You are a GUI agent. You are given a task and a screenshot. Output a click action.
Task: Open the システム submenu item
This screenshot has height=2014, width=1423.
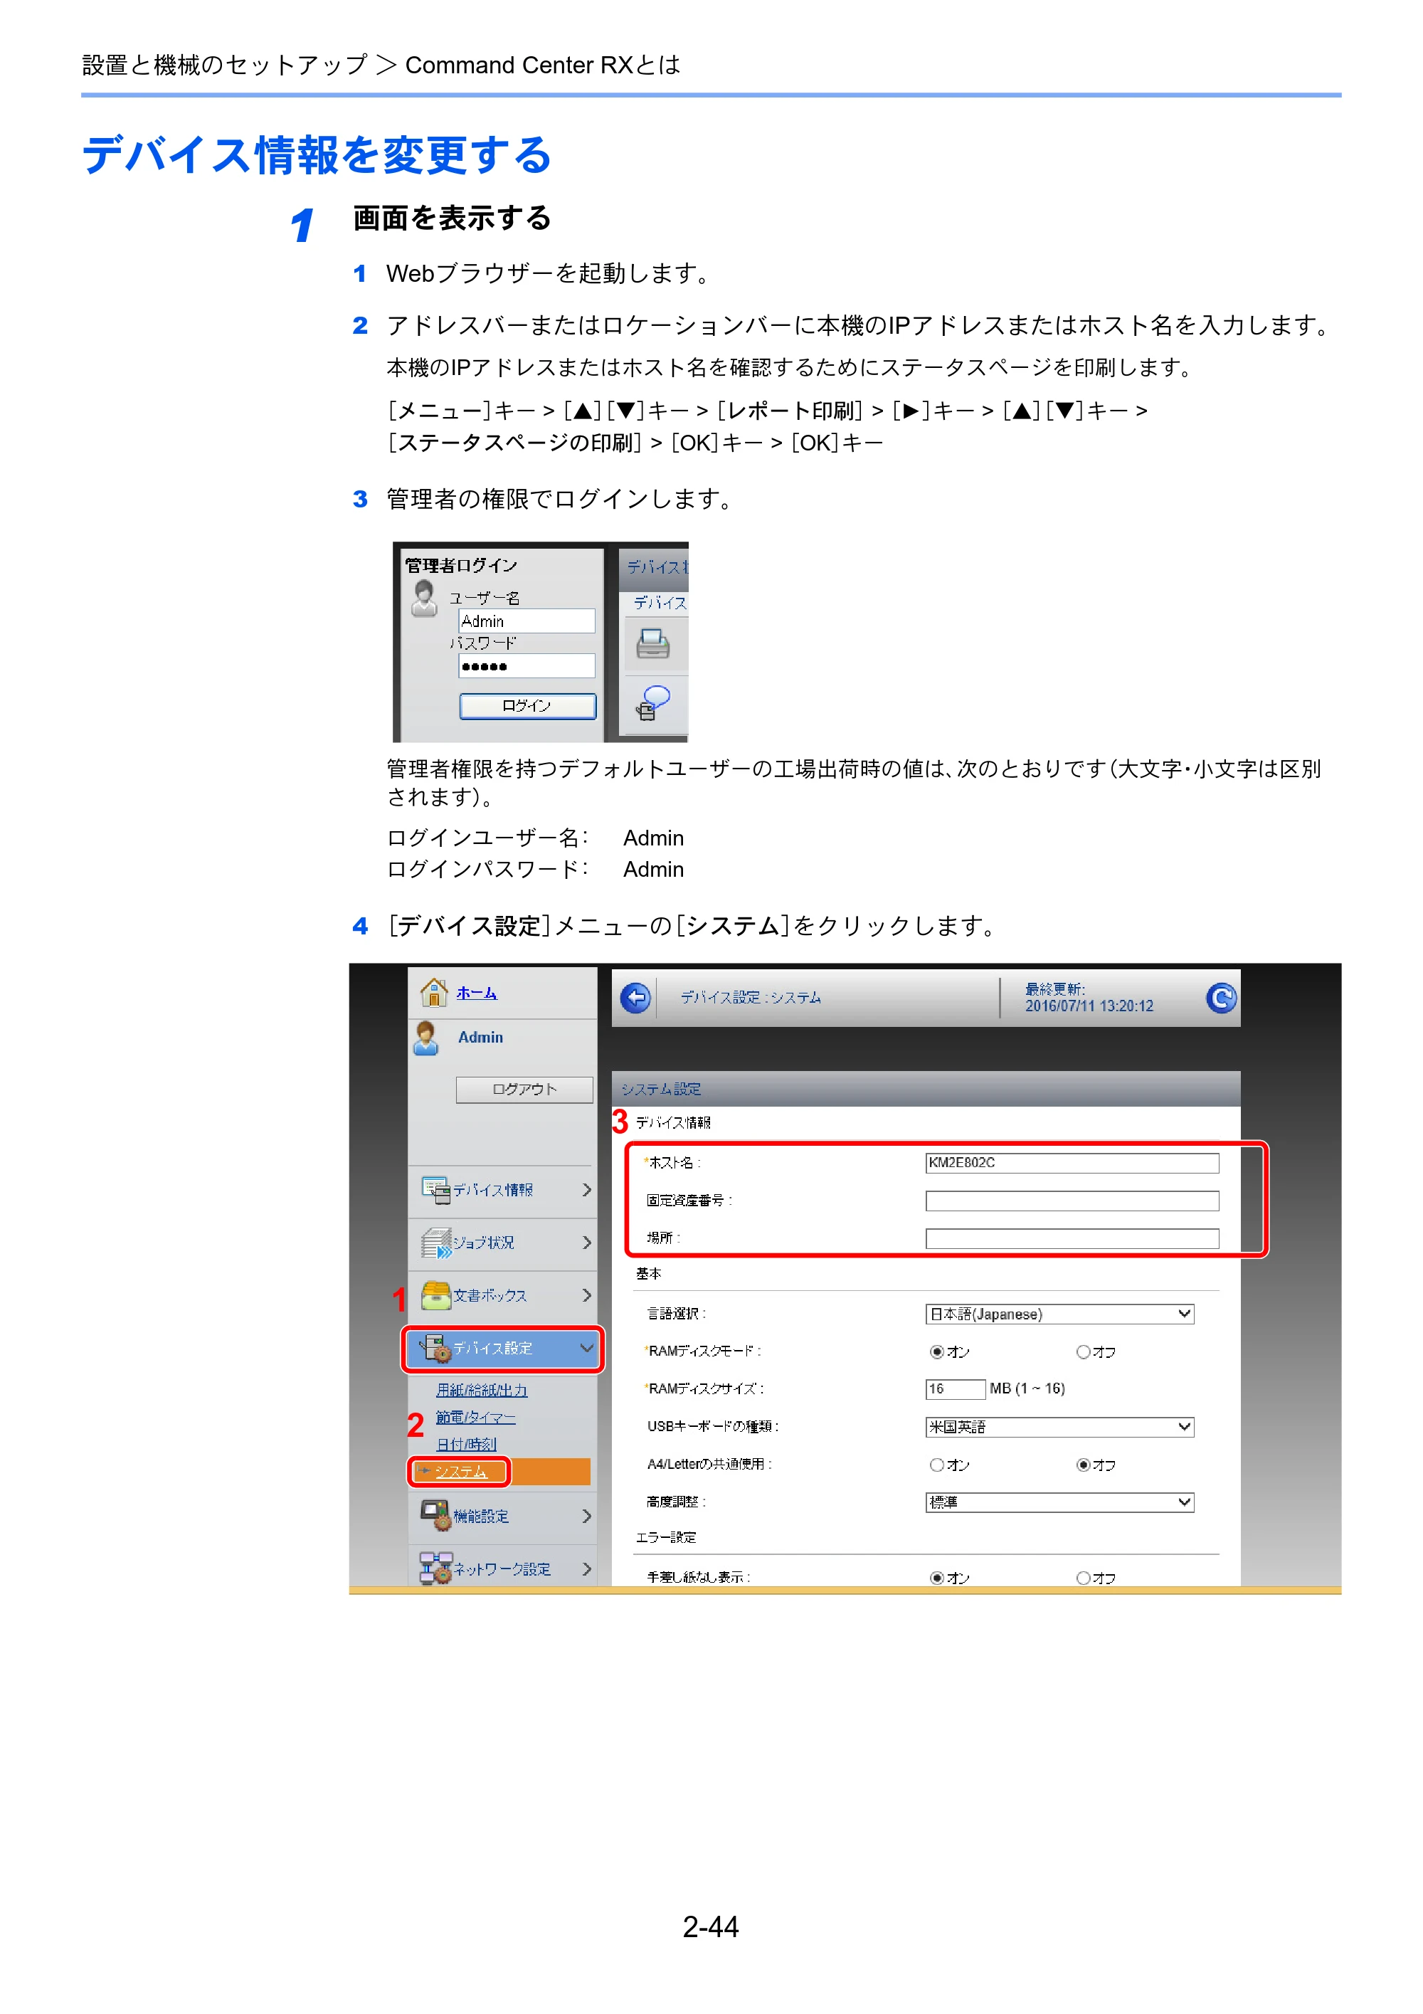(460, 1471)
